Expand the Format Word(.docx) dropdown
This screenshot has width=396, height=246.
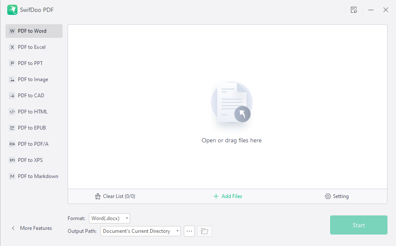pyautogui.click(x=109, y=218)
